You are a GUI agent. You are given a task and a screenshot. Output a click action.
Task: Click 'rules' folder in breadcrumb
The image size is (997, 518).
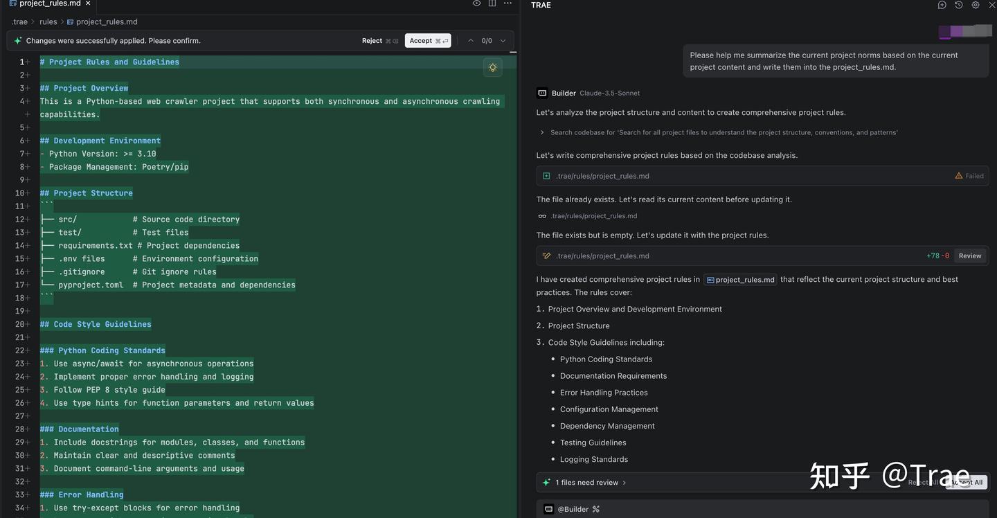coord(48,21)
